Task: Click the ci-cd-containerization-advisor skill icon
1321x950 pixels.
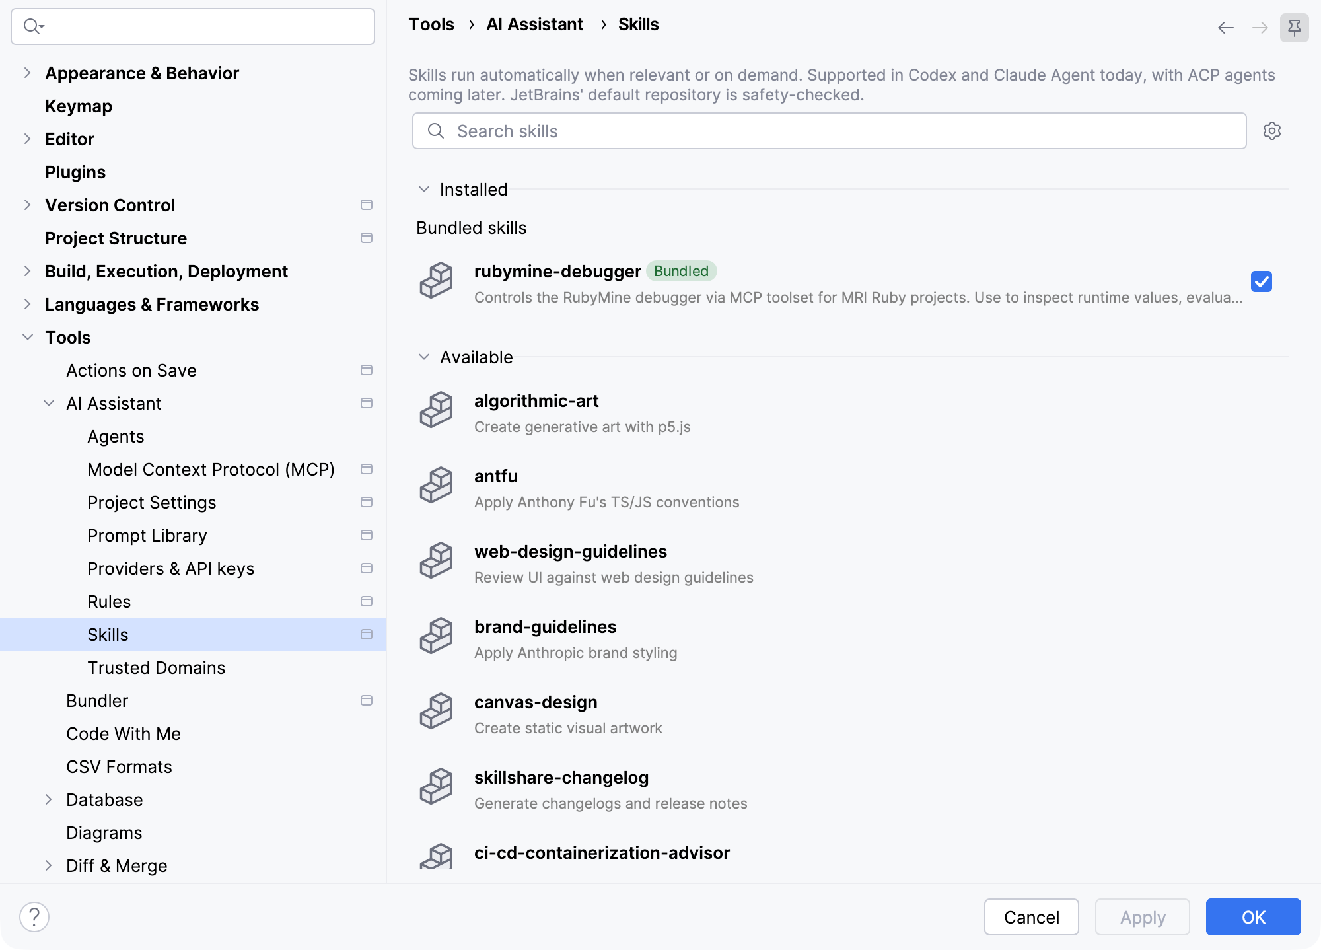Action: (437, 856)
